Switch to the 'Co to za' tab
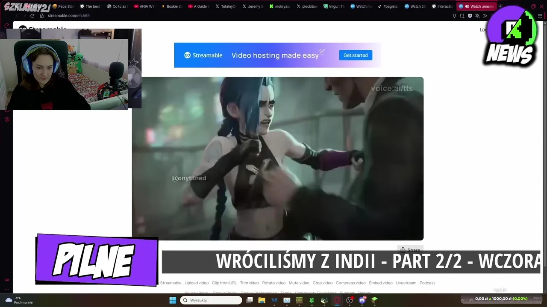This screenshot has width=547, height=307. [117, 6]
